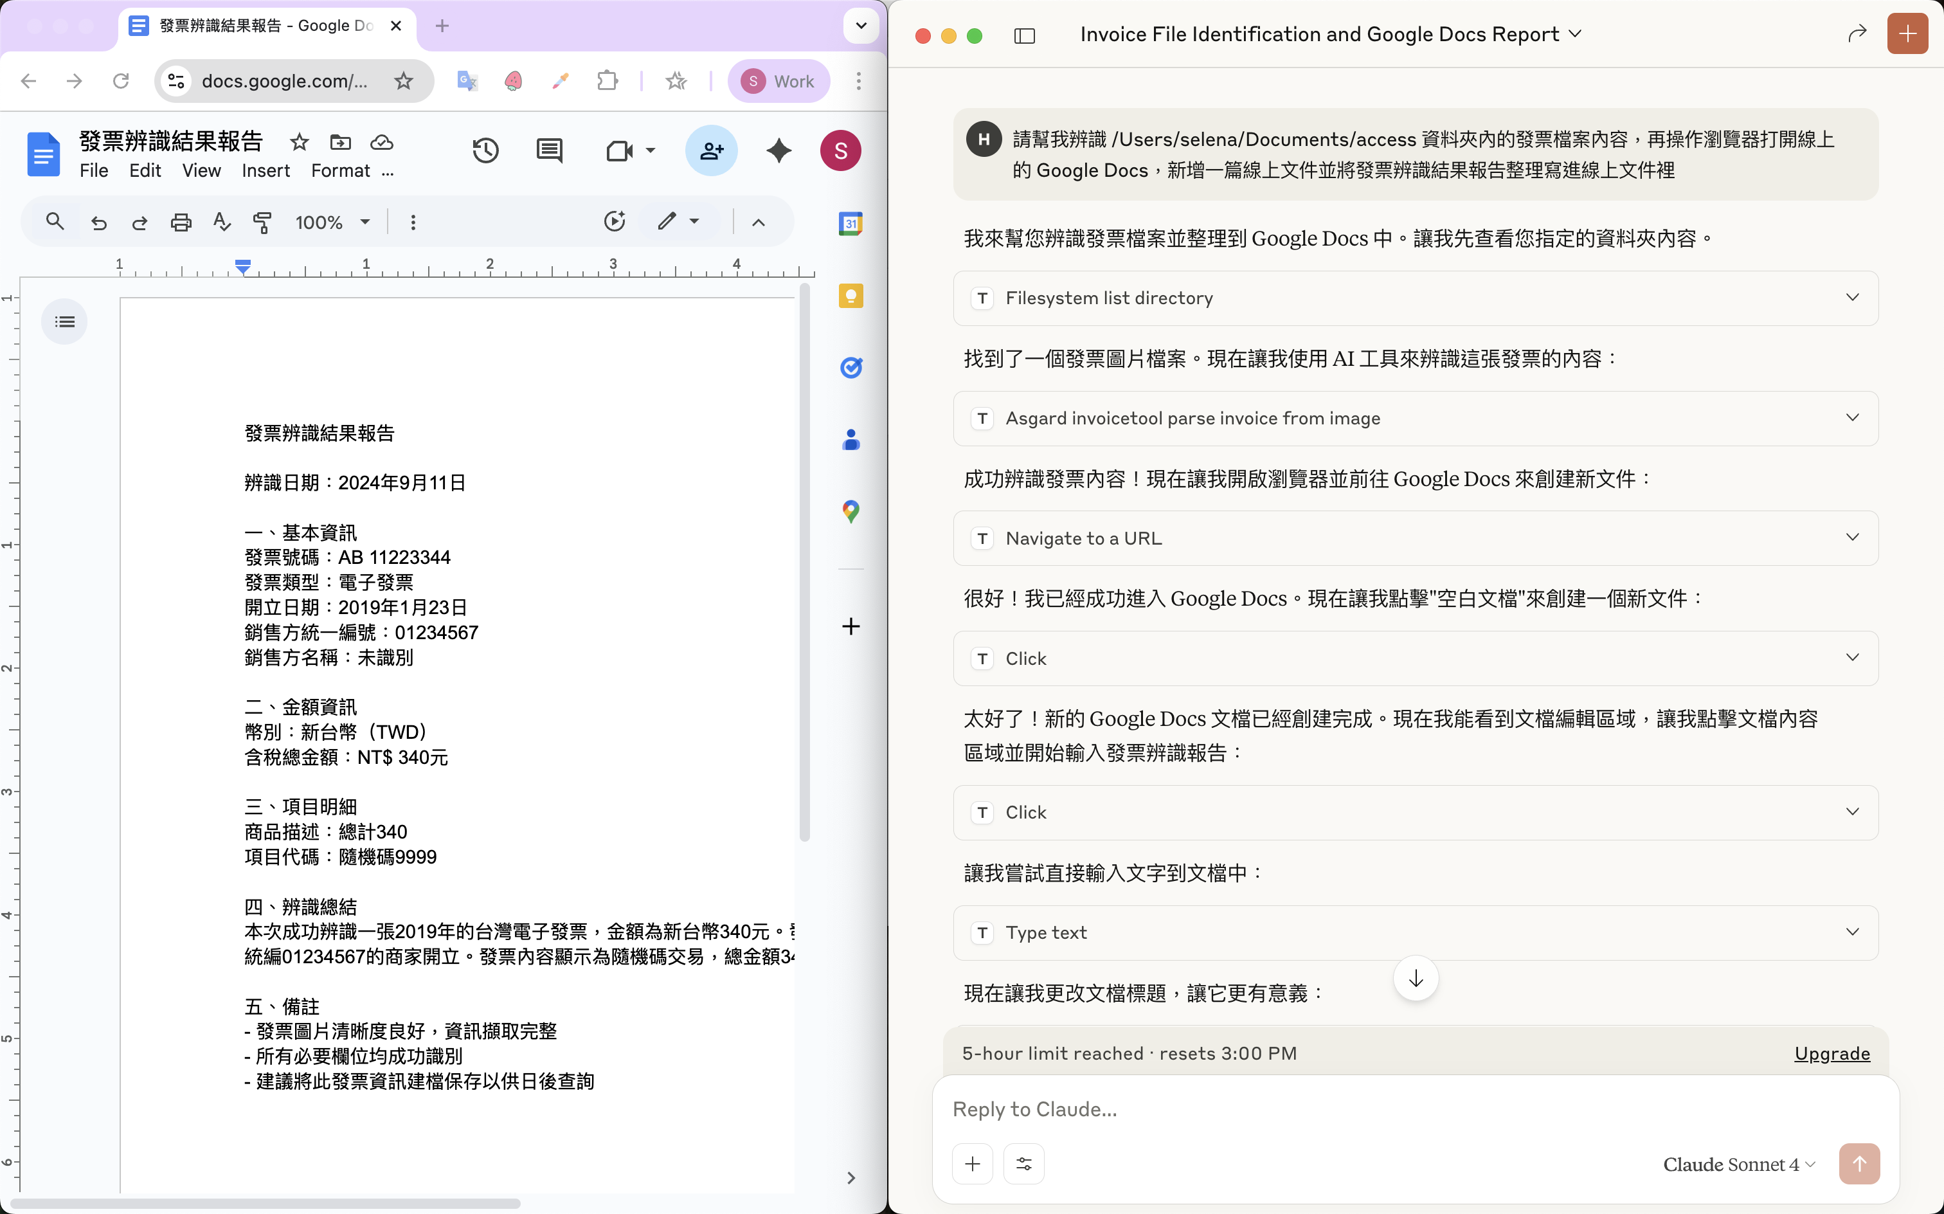Click the Upgrade link
Image resolution: width=1944 pixels, height=1214 pixels.
(1832, 1053)
